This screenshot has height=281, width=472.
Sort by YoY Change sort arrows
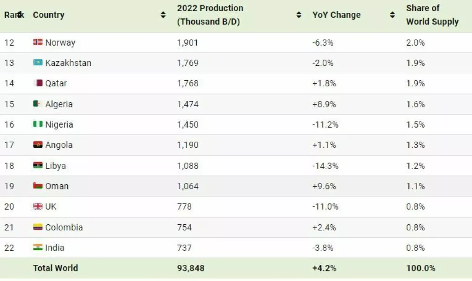pos(392,15)
